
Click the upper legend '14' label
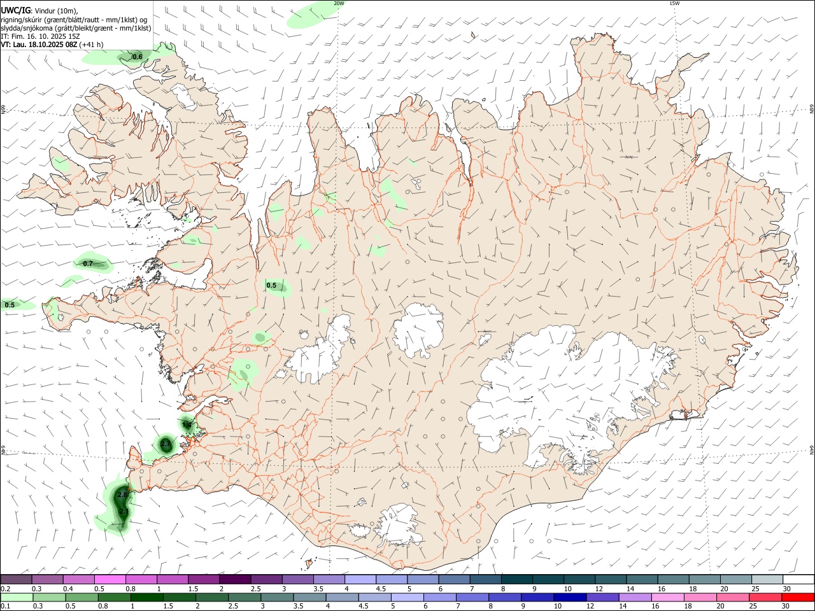(x=630, y=589)
